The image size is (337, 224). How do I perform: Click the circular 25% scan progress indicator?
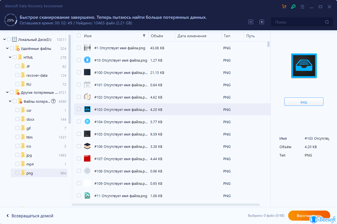(x=11, y=20)
